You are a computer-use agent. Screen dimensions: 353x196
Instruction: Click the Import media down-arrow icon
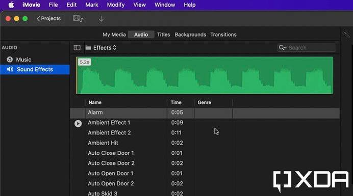tap(102, 19)
